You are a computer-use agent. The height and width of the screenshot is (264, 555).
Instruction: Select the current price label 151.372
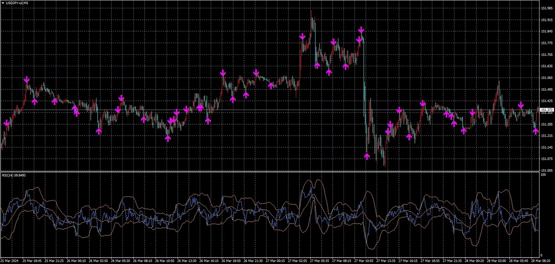click(547, 110)
